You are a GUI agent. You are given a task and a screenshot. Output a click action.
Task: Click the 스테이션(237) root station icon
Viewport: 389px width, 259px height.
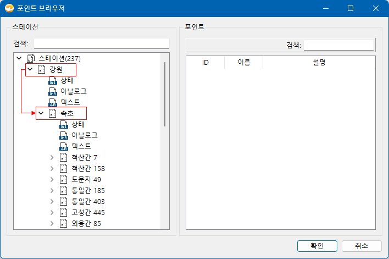(31, 58)
